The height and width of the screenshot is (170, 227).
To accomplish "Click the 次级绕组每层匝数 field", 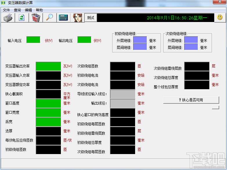I will [x=123, y=150].
